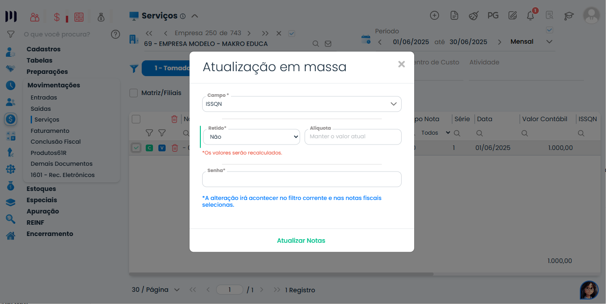
Task: Open the user profile avatar
Action: [x=591, y=15]
